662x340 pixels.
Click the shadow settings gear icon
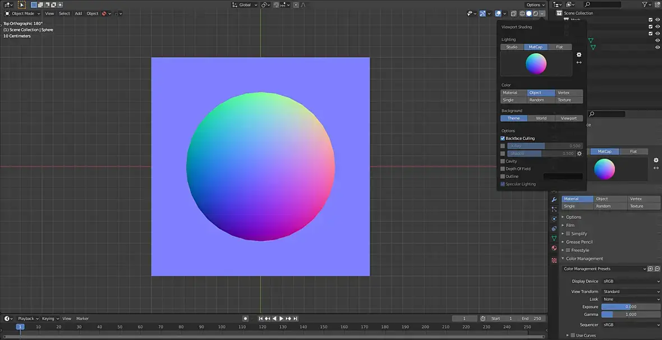pos(580,153)
